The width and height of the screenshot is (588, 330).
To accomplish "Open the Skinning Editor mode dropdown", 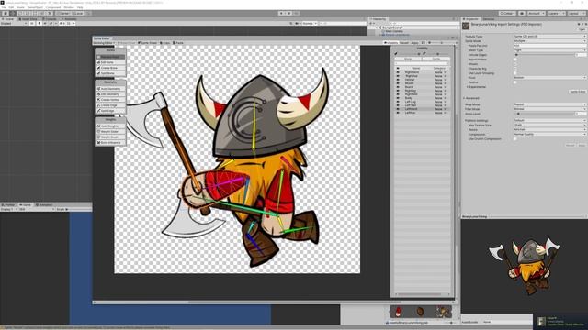I will pos(104,43).
